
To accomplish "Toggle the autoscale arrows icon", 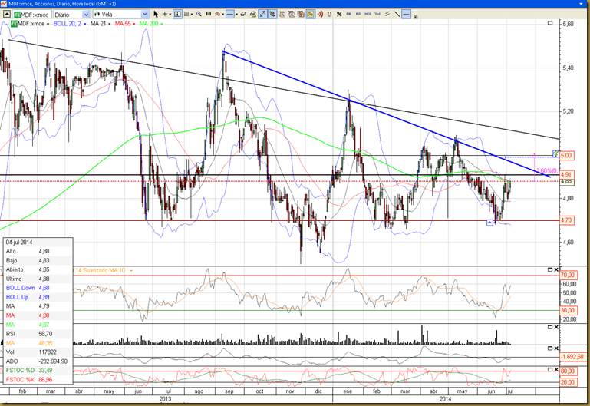I will tap(262, 15).
